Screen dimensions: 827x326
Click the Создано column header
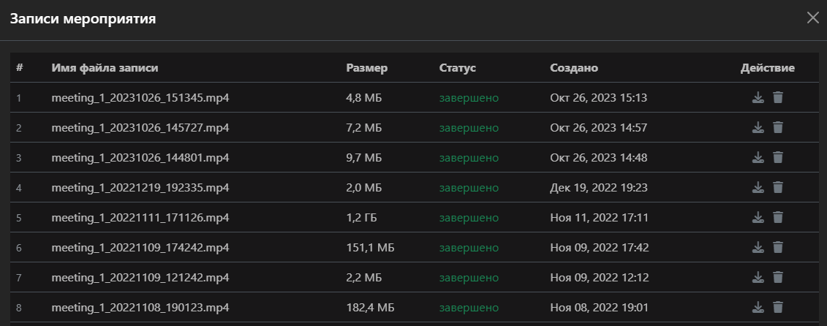pos(574,68)
